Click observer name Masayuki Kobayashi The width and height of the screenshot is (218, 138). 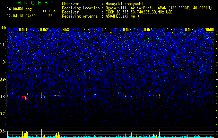[x=124, y=4]
